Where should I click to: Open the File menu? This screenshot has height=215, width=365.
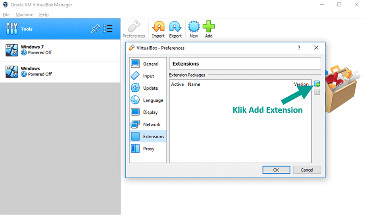(x=6, y=15)
